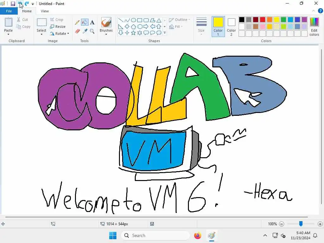Select the Eraser tool
Screen dimensions: 324x243
click(77, 31)
